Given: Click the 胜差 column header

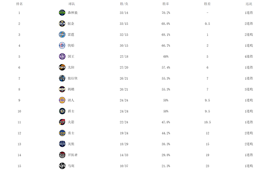Looking at the screenshot, I should point(207,4).
